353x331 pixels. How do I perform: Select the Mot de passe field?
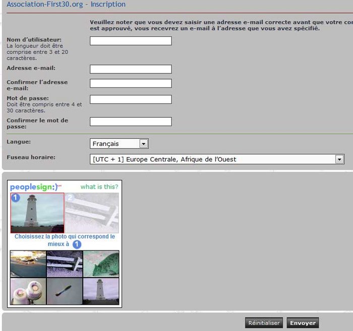click(x=131, y=100)
